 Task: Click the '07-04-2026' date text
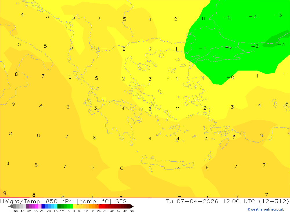point(197,201)
